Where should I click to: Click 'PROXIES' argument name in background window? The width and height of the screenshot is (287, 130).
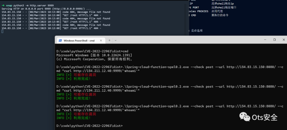pyautogui.click(x=202, y=11)
